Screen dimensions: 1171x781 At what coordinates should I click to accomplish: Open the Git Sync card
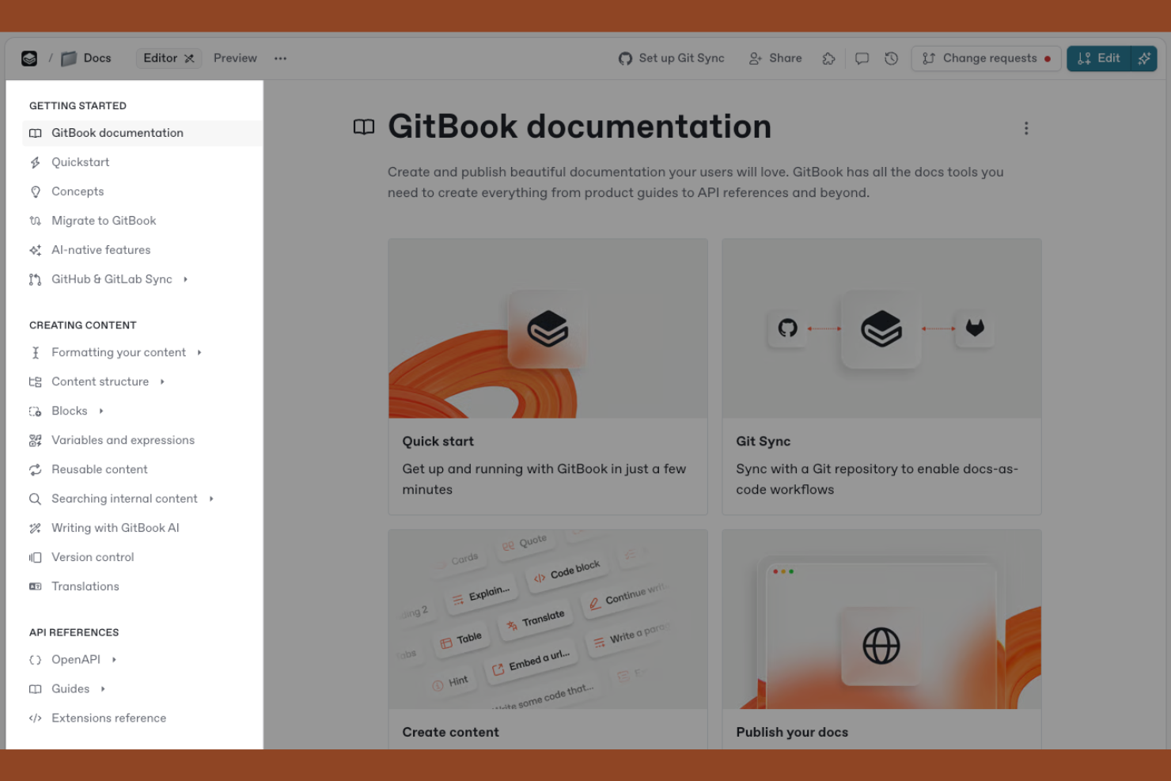tap(881, 377)
